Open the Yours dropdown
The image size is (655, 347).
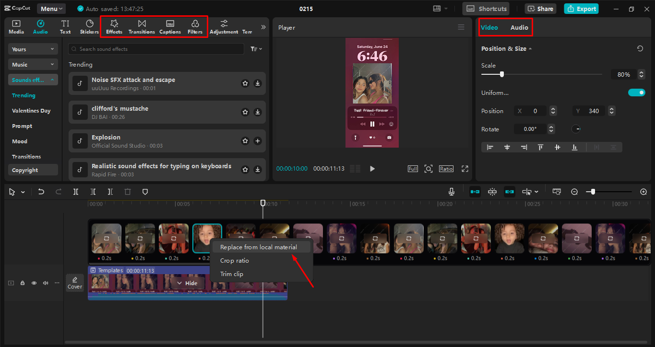click(x=33, y=49)
